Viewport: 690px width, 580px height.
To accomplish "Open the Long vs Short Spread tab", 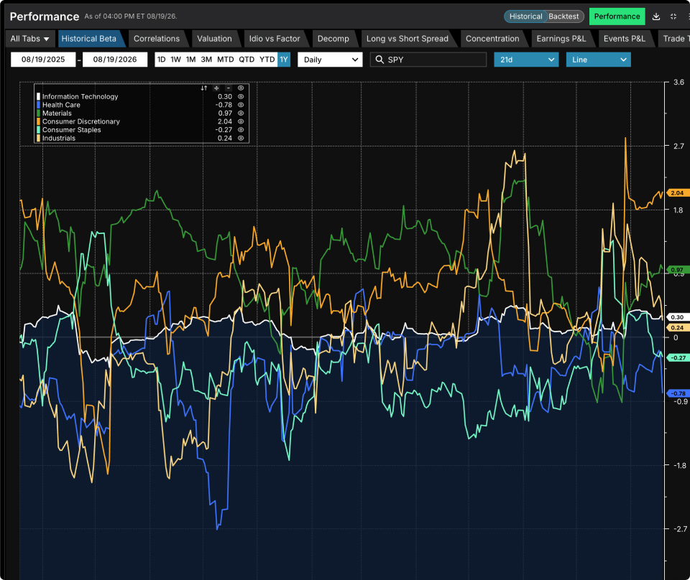I will click(408, 39).
